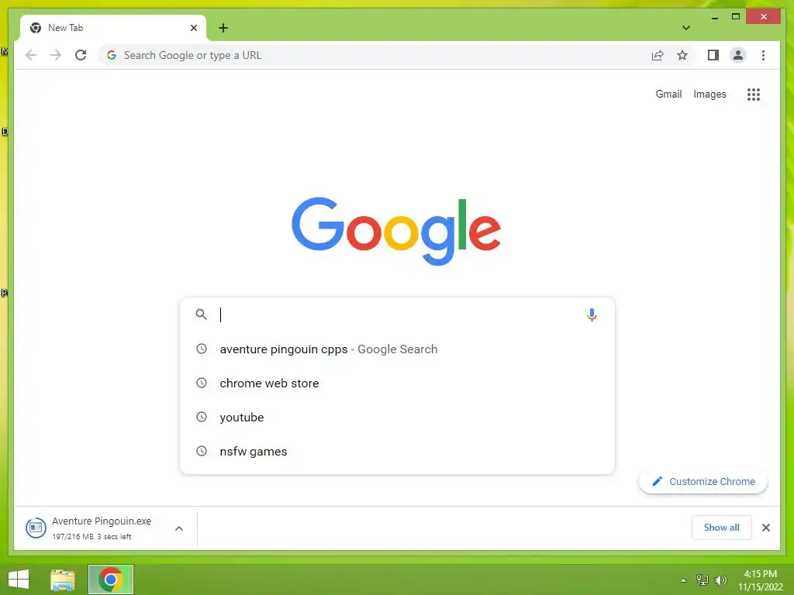
Task: Click the magnifier icon in the search box
Action: click(x=201, y=315)
